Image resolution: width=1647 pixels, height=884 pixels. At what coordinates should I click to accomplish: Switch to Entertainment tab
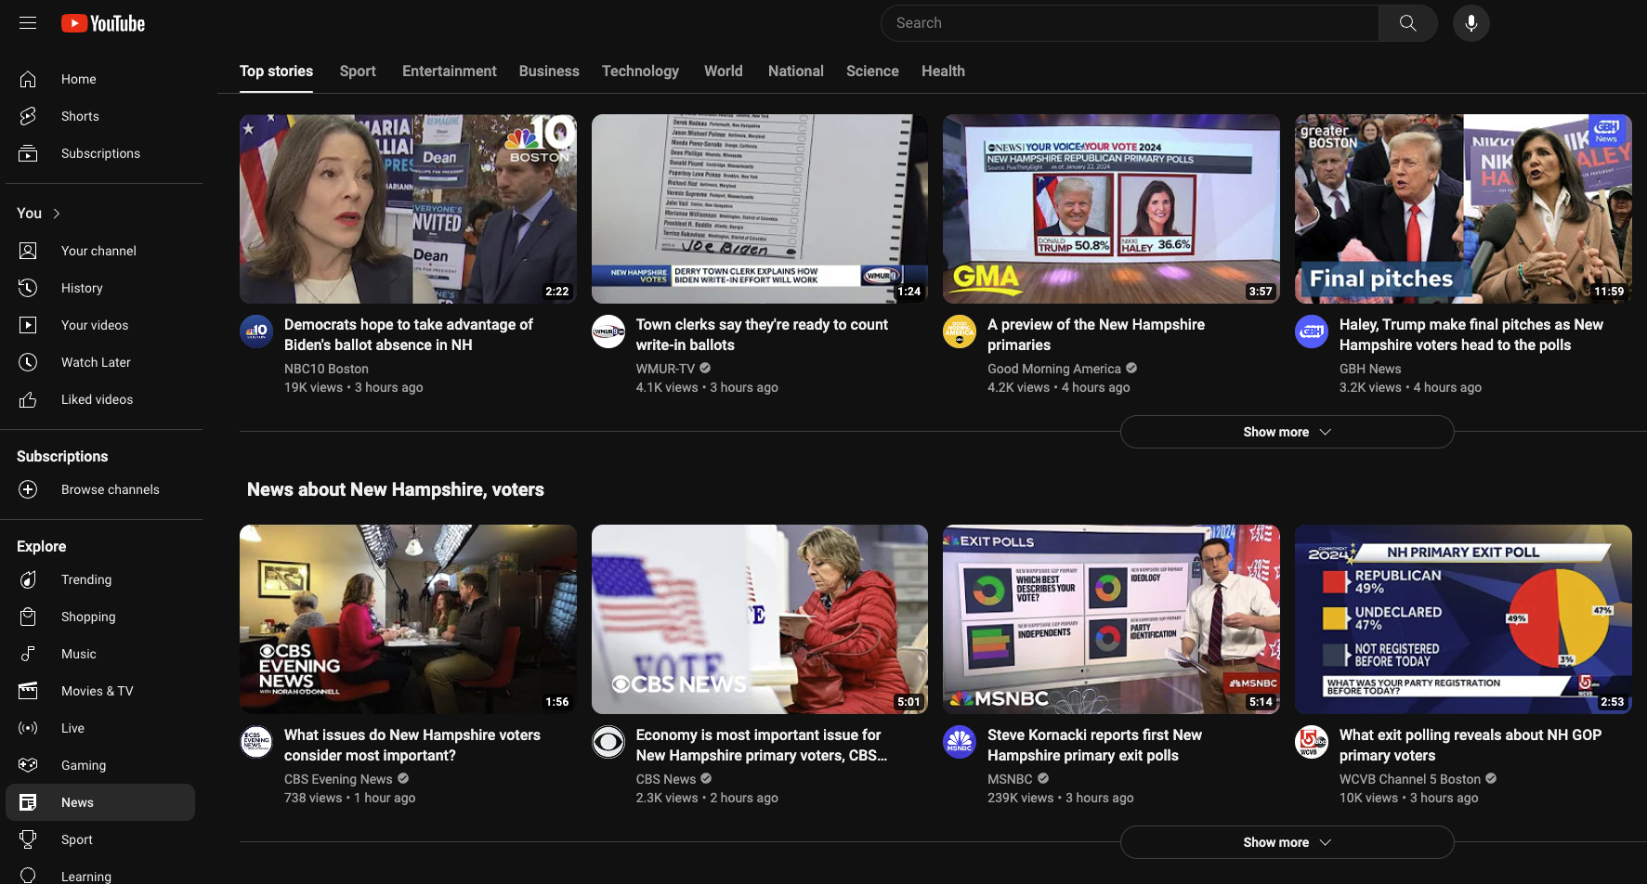tap(450, 71)
